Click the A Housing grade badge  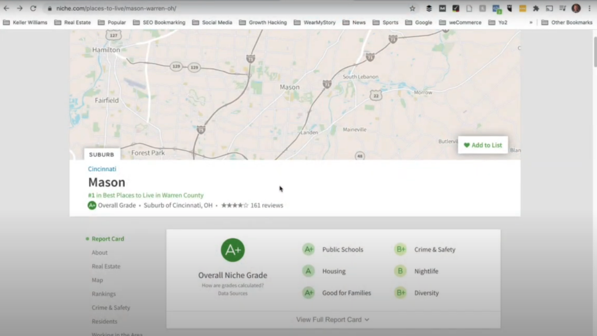click(308, 271)
